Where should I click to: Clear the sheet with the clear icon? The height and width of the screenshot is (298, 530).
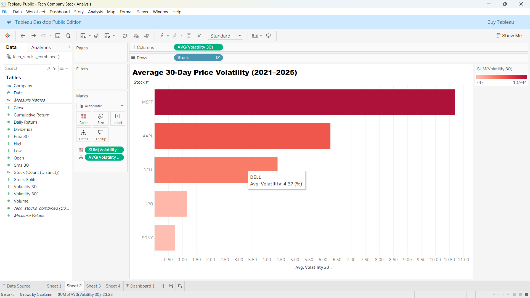click(x=107, y=36)
